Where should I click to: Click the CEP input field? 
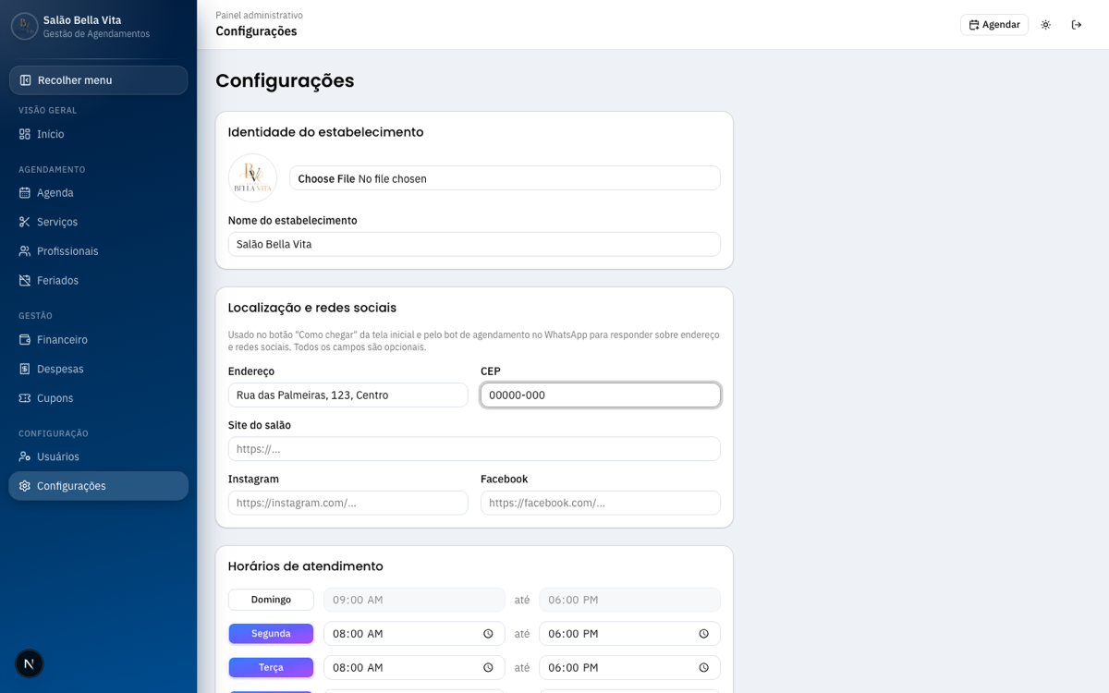[601, 395]
